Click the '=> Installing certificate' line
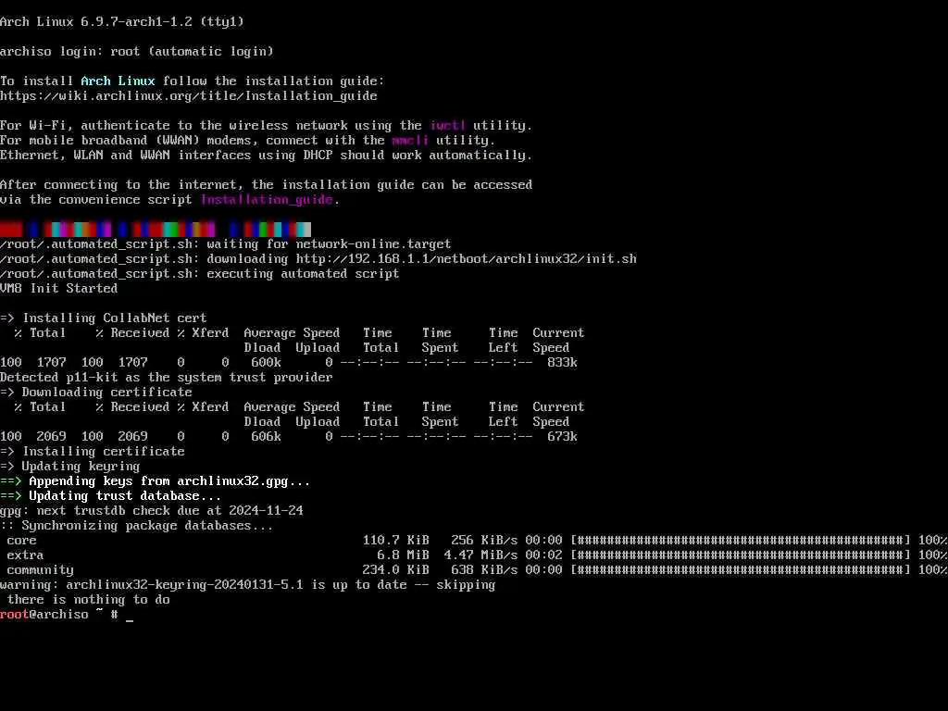The height and width of the screenshot is (711, 948). 93,451
